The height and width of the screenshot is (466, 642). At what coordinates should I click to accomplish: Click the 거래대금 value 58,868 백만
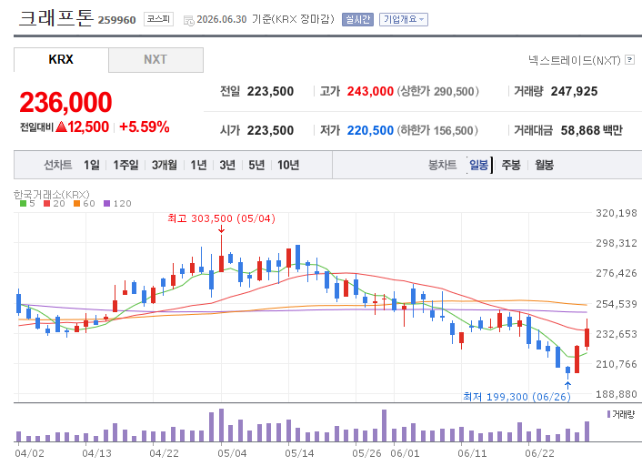click(x=591, y=130)
